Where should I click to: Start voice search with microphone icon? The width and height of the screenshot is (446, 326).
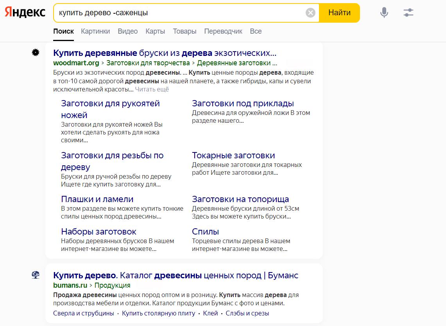point(384,13)
